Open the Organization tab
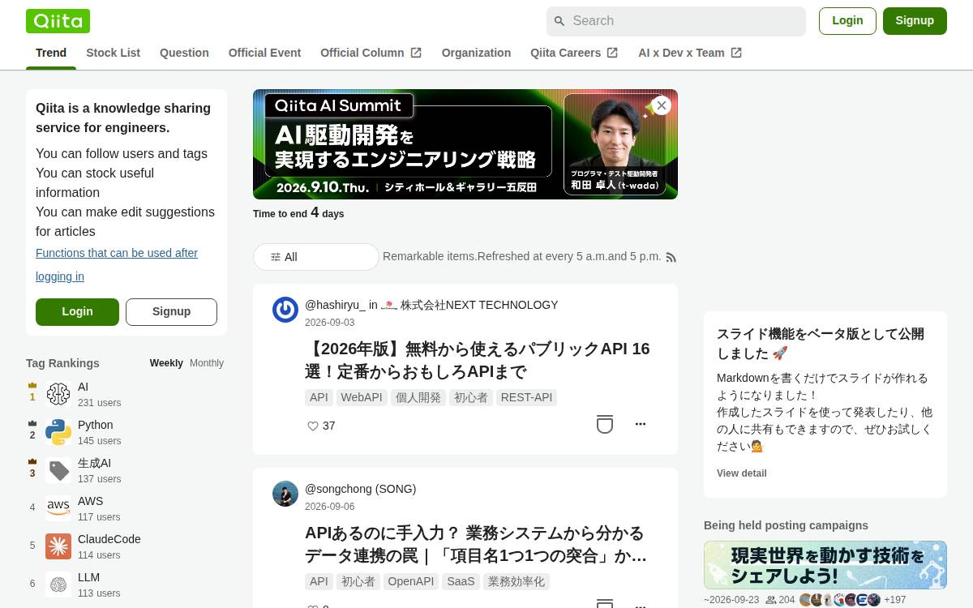 click(x=476, y=53)
